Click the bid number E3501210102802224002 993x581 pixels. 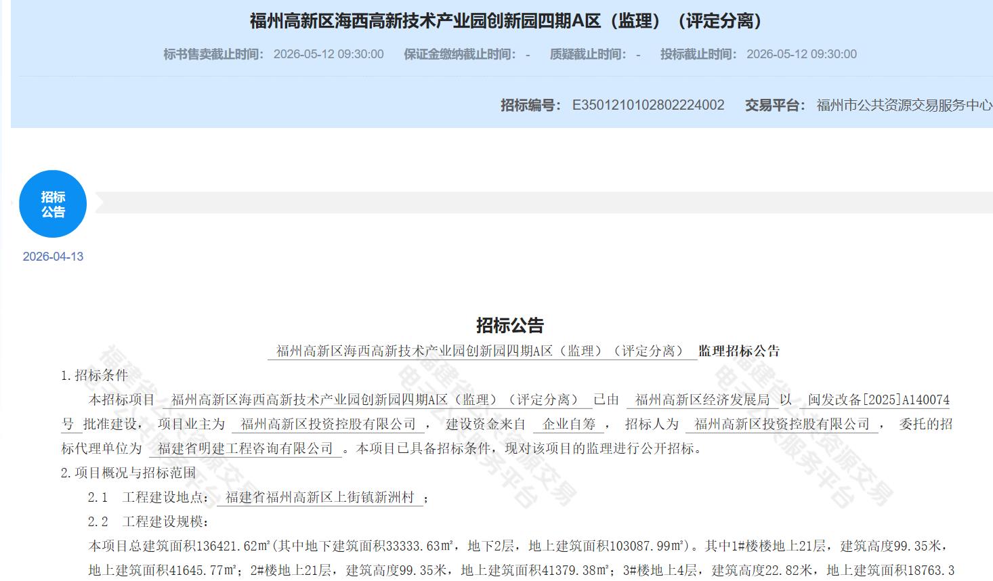click(x=648, y=105)
